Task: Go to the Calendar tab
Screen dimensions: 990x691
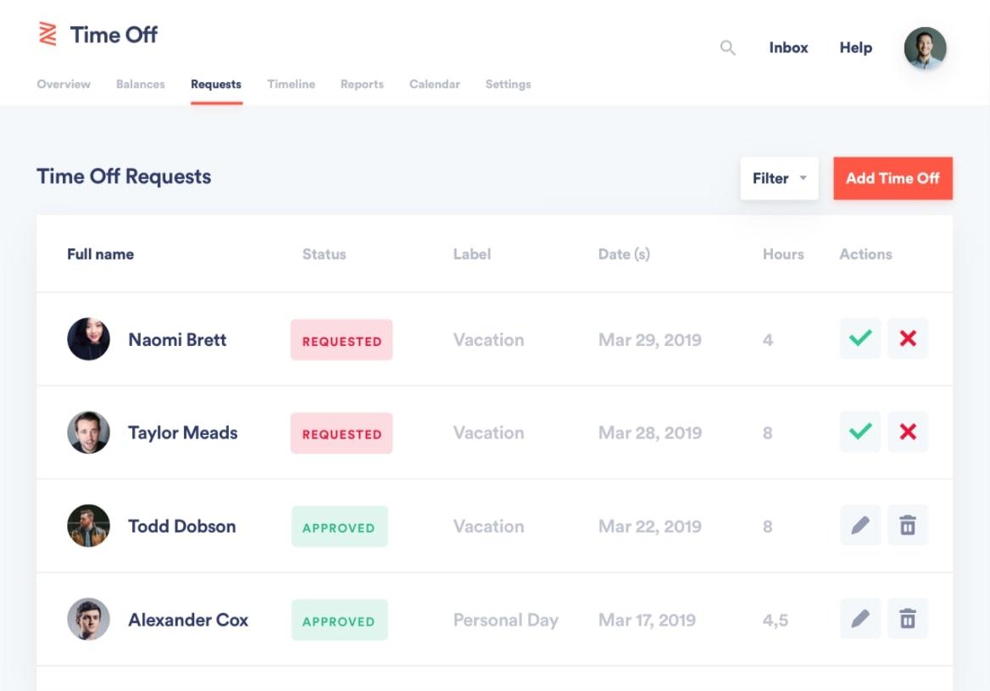Action: click(434, 84)
